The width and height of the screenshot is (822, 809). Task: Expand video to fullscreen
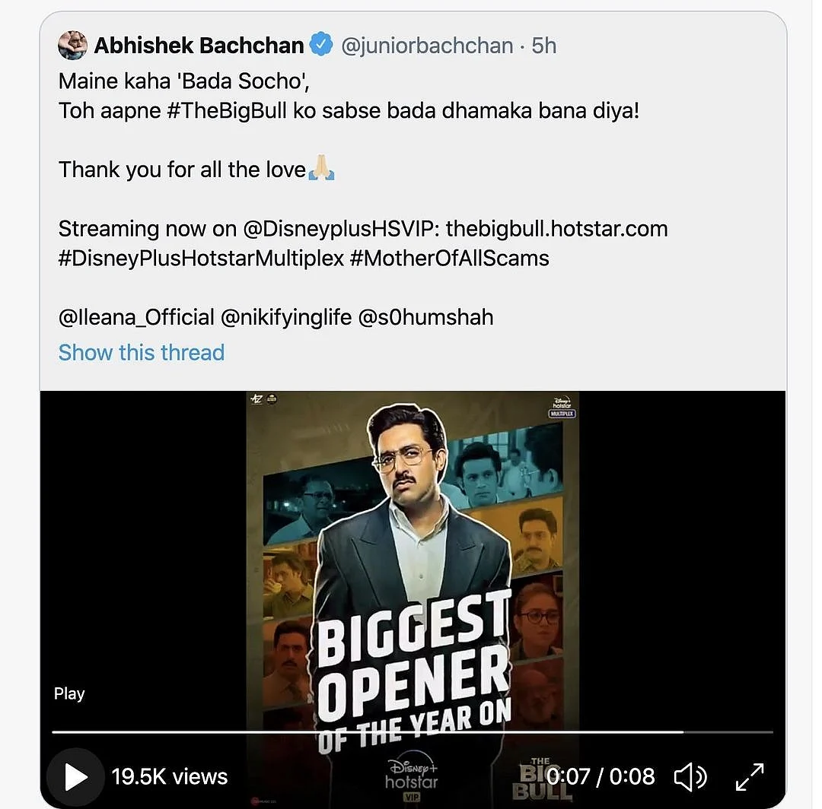pyautogui.click(x=750, y=776)
